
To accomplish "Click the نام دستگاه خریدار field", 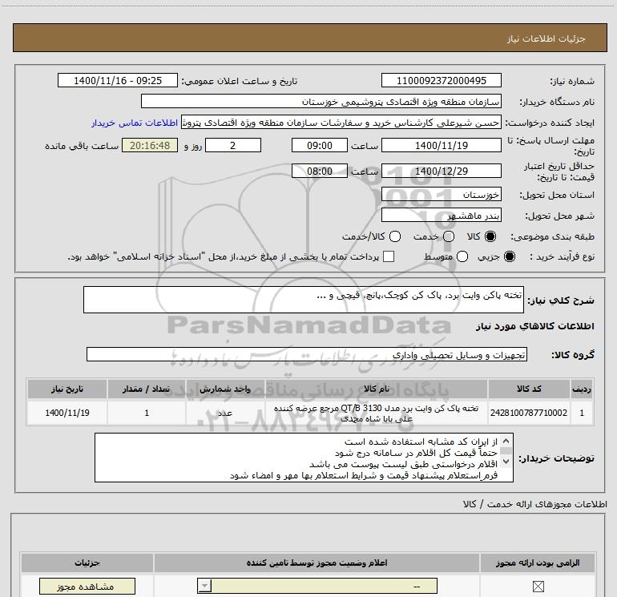I will point(321,101).
